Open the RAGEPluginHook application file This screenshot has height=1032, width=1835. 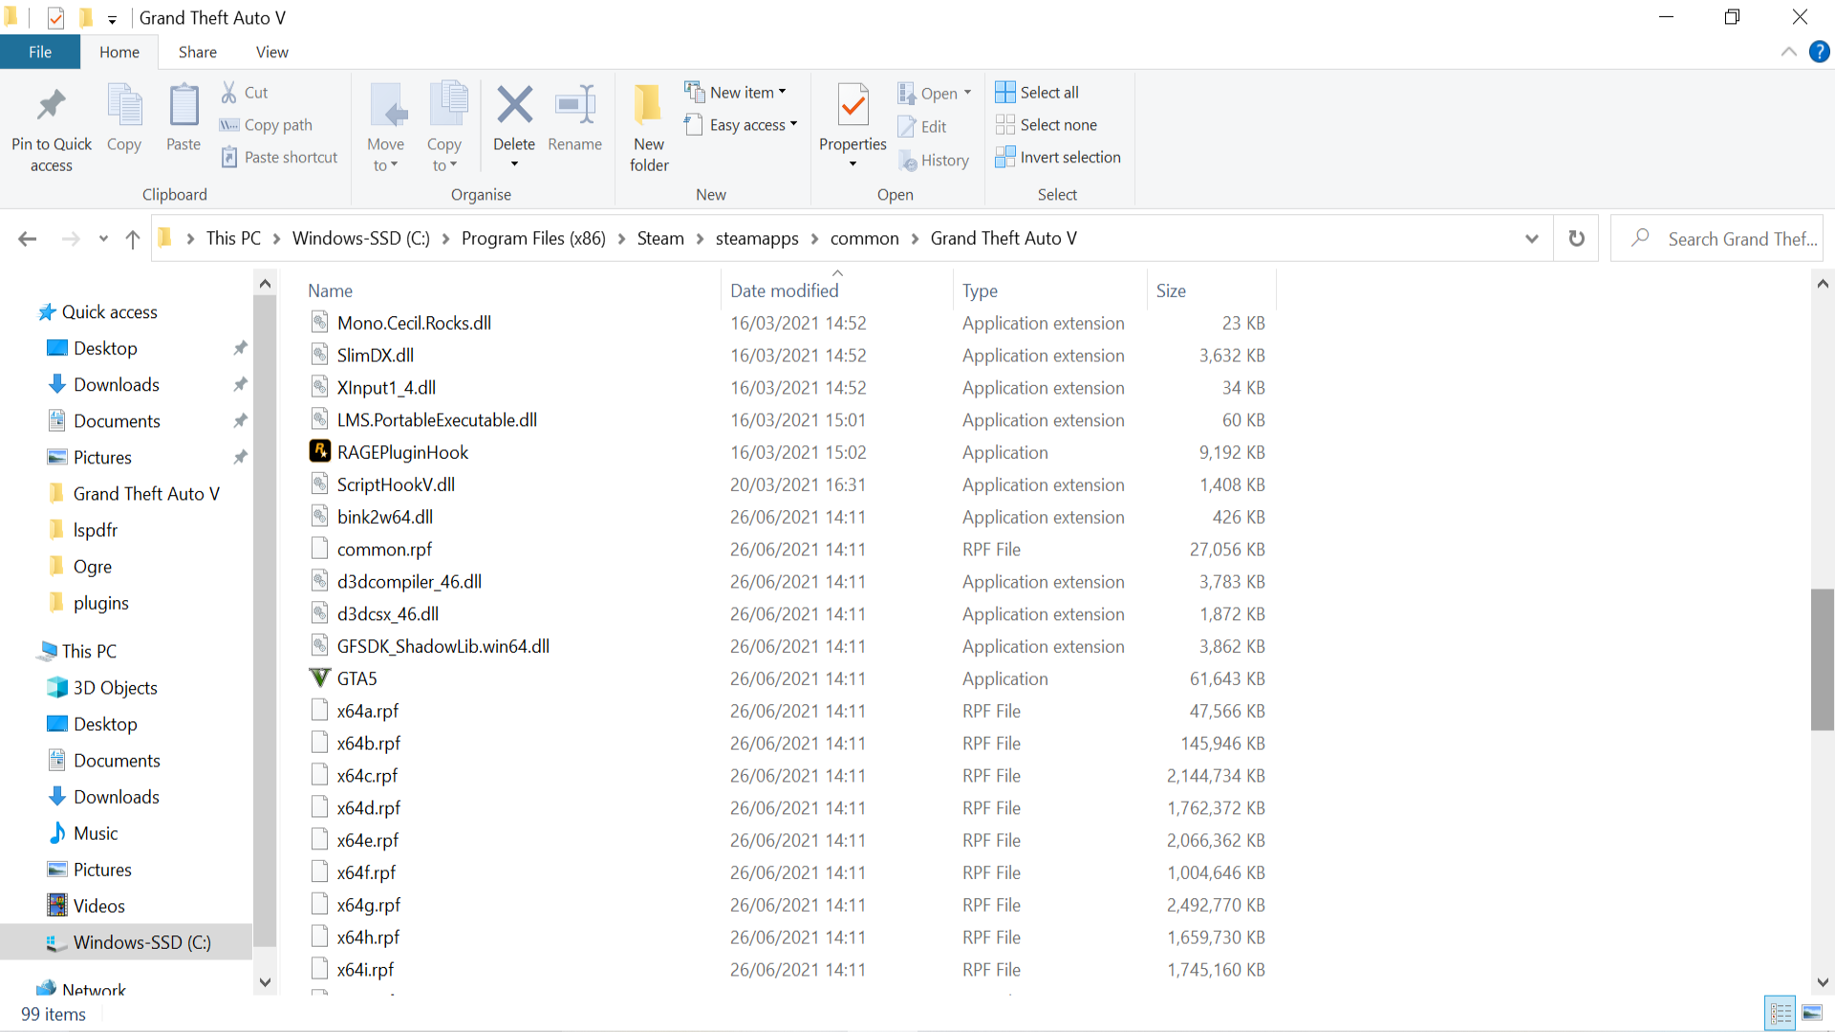[x=402, y=452]
